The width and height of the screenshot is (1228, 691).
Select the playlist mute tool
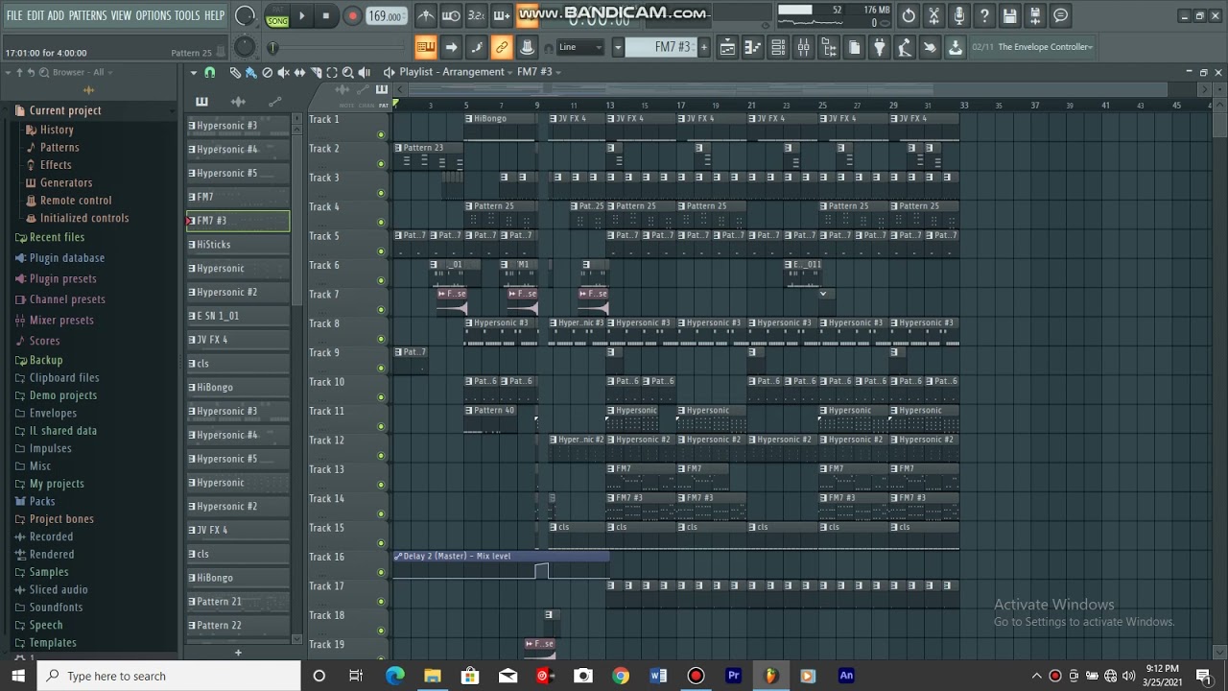(283, 73)
